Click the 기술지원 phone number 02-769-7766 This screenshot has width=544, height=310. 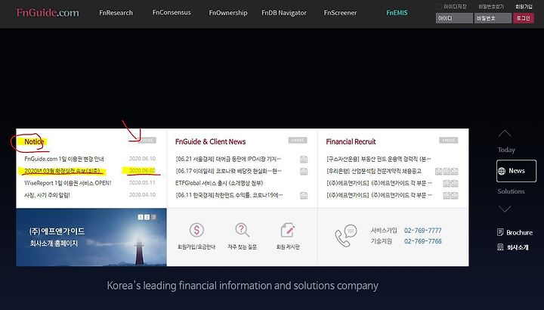pos(423,241)
